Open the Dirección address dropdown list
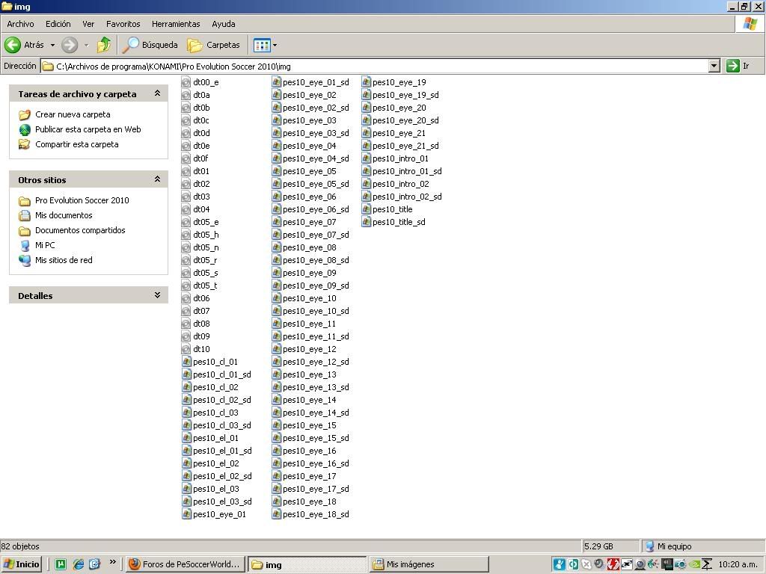Image resolution: width=766 pixels, height=574 pixels. pos(714,66)
